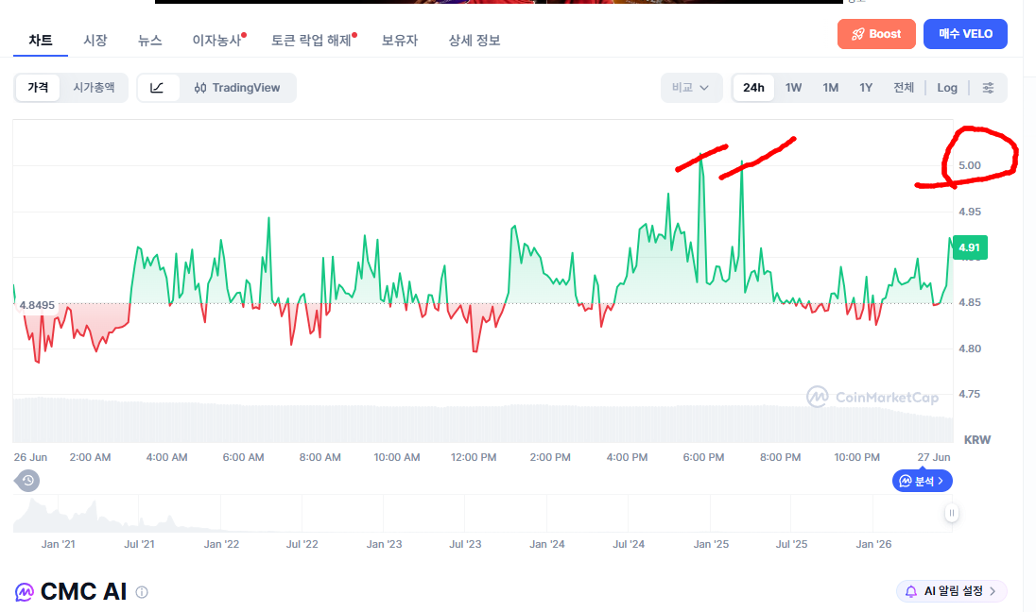Open the 분석 analysis button
Viewport: 1036px width, 612px height.
(x=923, y=481)
